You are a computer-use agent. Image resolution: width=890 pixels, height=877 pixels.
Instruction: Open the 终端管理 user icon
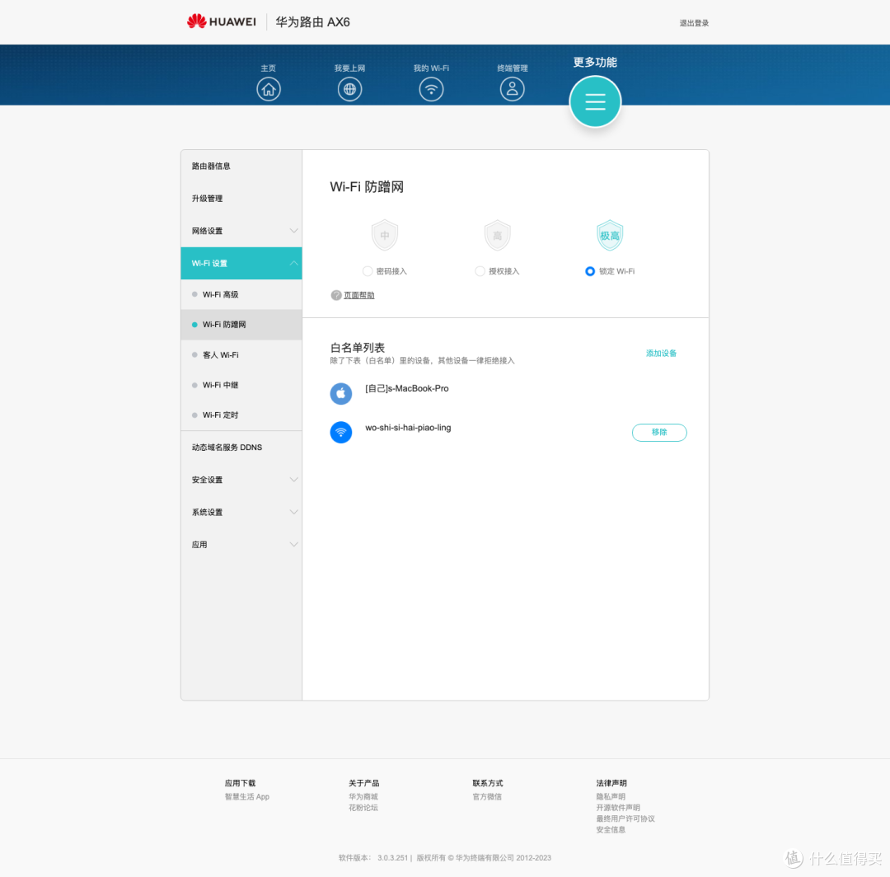pyautogui.click(x=512, y=89)
